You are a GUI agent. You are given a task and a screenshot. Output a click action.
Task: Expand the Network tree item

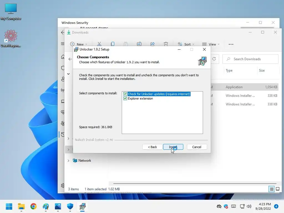coord(68,161)
